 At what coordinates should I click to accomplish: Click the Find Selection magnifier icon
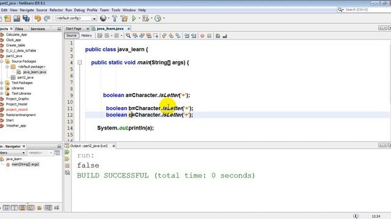[128, 36]
